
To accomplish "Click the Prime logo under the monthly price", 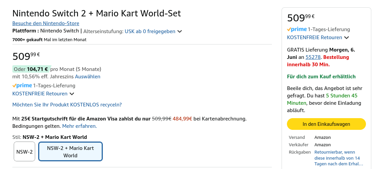I will click(22, 86).
